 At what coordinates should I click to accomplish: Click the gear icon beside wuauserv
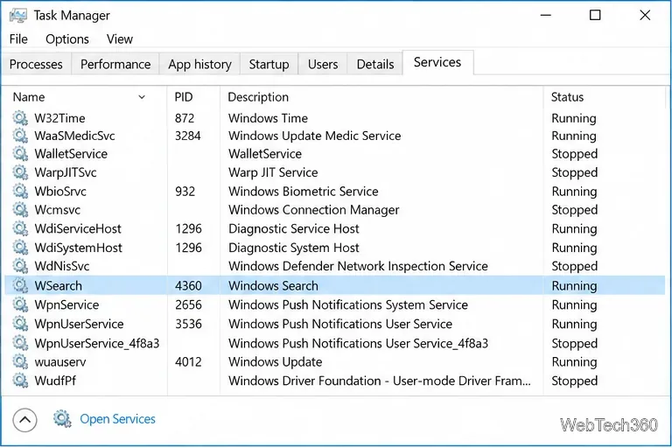[20, 362]
